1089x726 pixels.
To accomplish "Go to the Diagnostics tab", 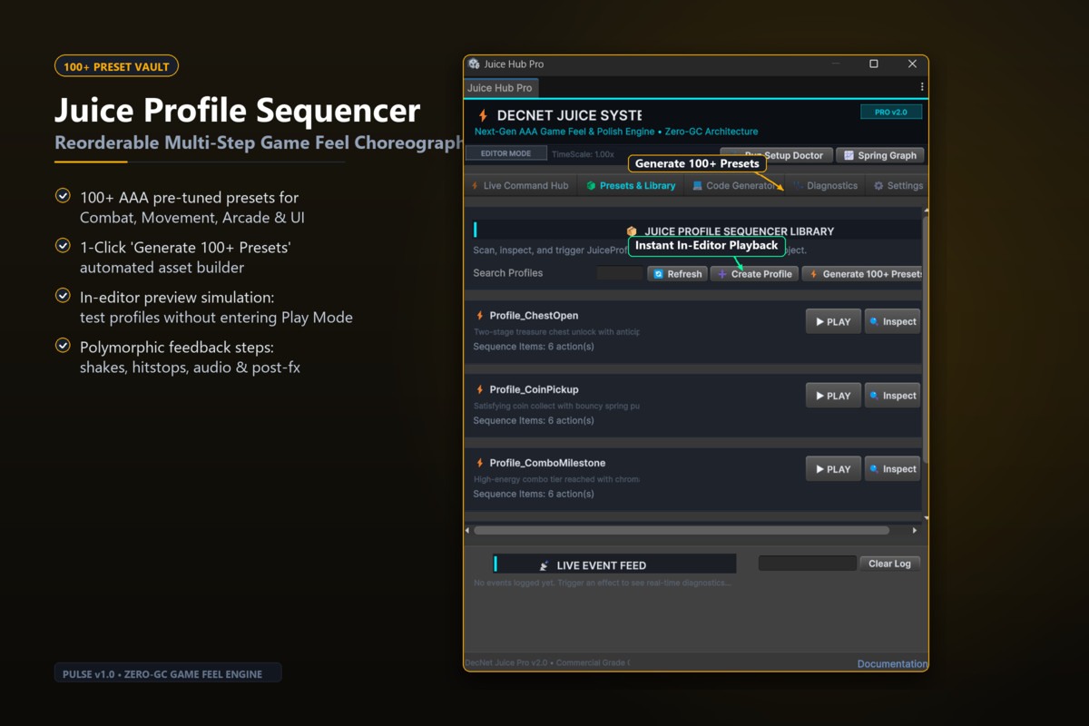I will pos(826,185).
